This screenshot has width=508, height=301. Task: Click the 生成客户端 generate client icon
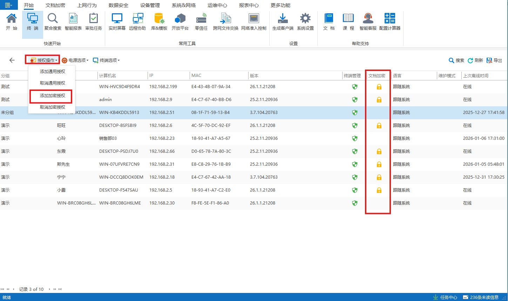point(283,22)
